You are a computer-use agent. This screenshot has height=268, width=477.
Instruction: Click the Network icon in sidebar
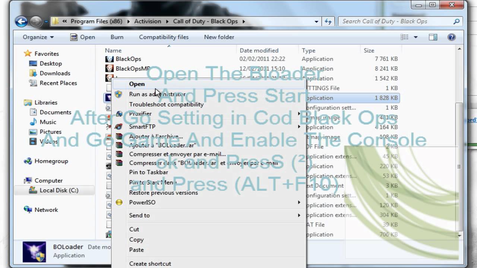(x=28, y=210)
